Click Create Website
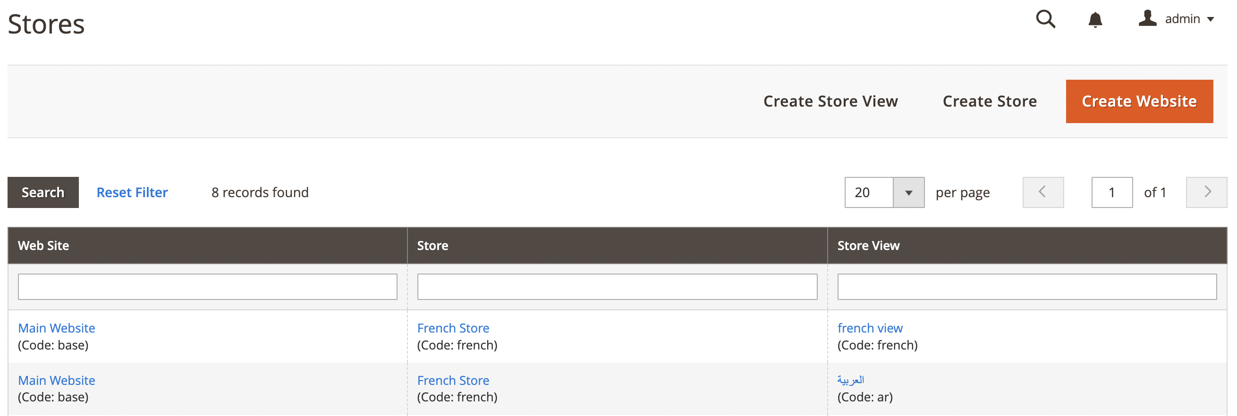Viewport: 1237px width, 416px height. click(x=1139, y=101)
